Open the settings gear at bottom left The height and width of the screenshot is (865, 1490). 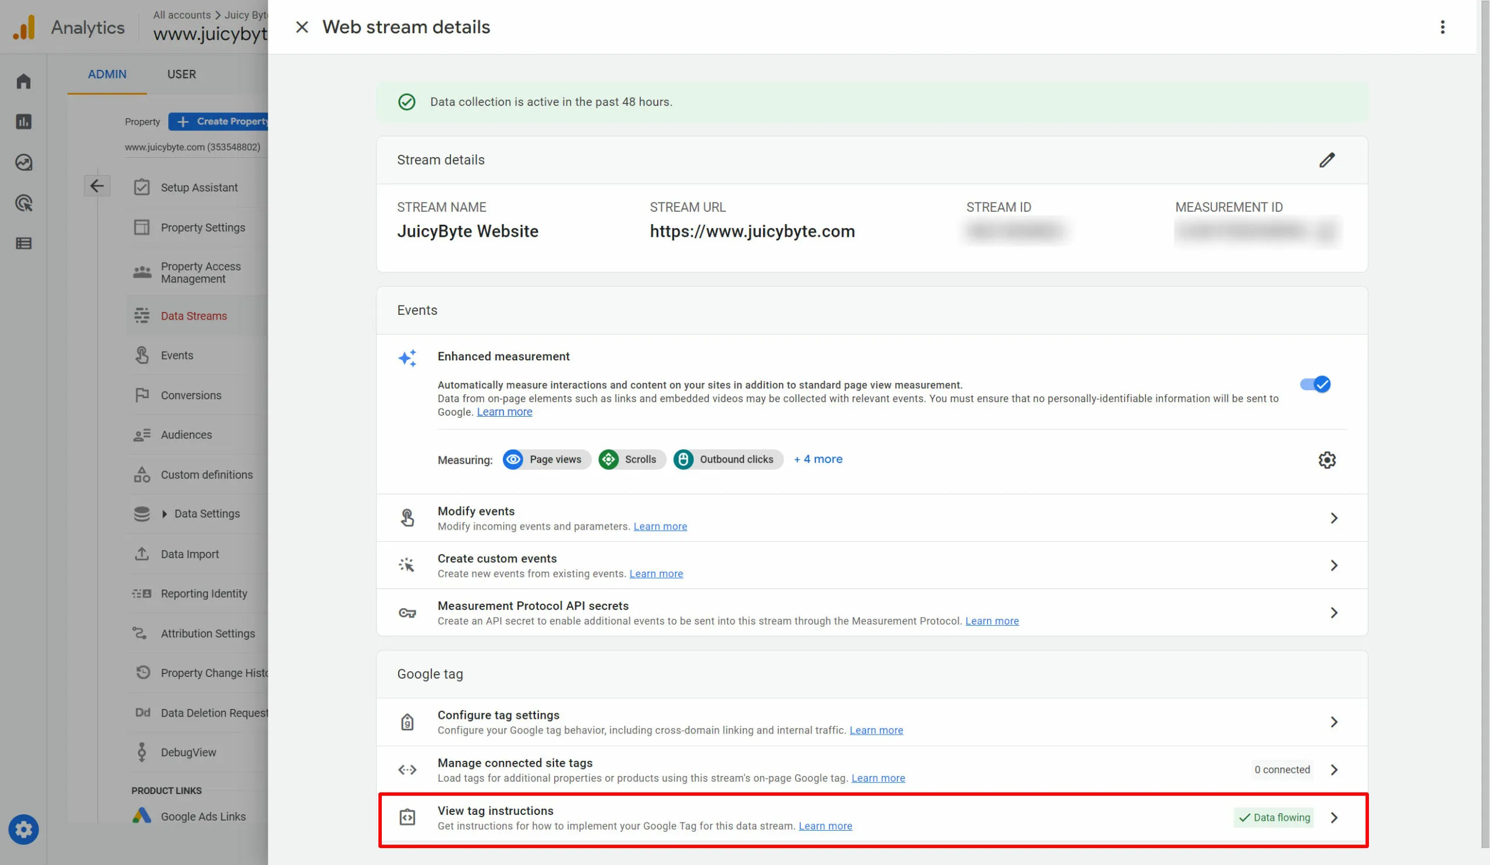pos(24,829)
